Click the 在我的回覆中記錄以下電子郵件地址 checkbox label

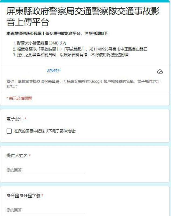pyautogui.click(x=45, y=131)
